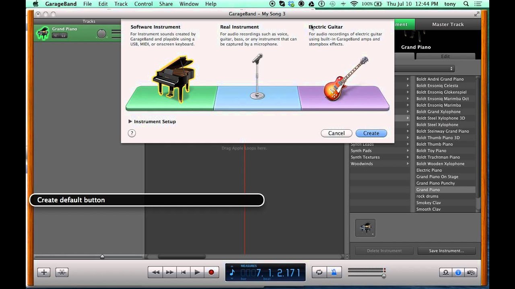Click the Grand Piano track icon

(43, 33)
